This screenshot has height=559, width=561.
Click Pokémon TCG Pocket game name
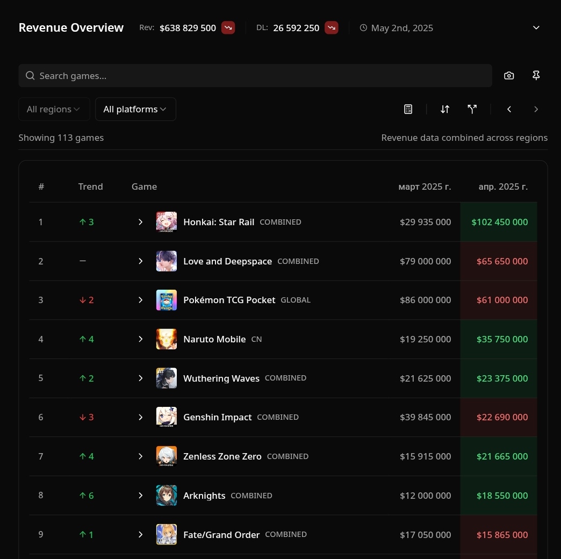[x=229, y=300]
